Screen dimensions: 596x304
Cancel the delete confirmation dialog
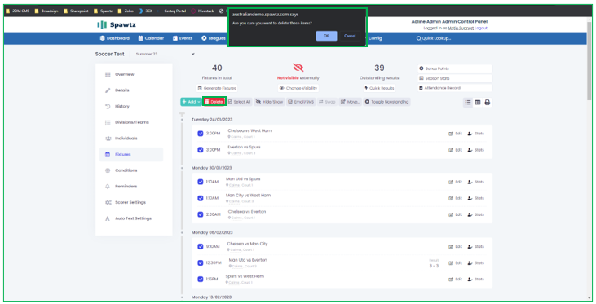[x=350, y=36]
